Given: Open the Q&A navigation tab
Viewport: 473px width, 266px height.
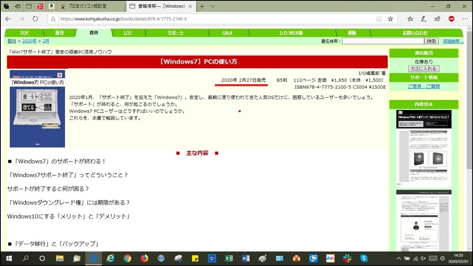Looking at the screenshot, I should pyautogui.click(x=227, y=33).
